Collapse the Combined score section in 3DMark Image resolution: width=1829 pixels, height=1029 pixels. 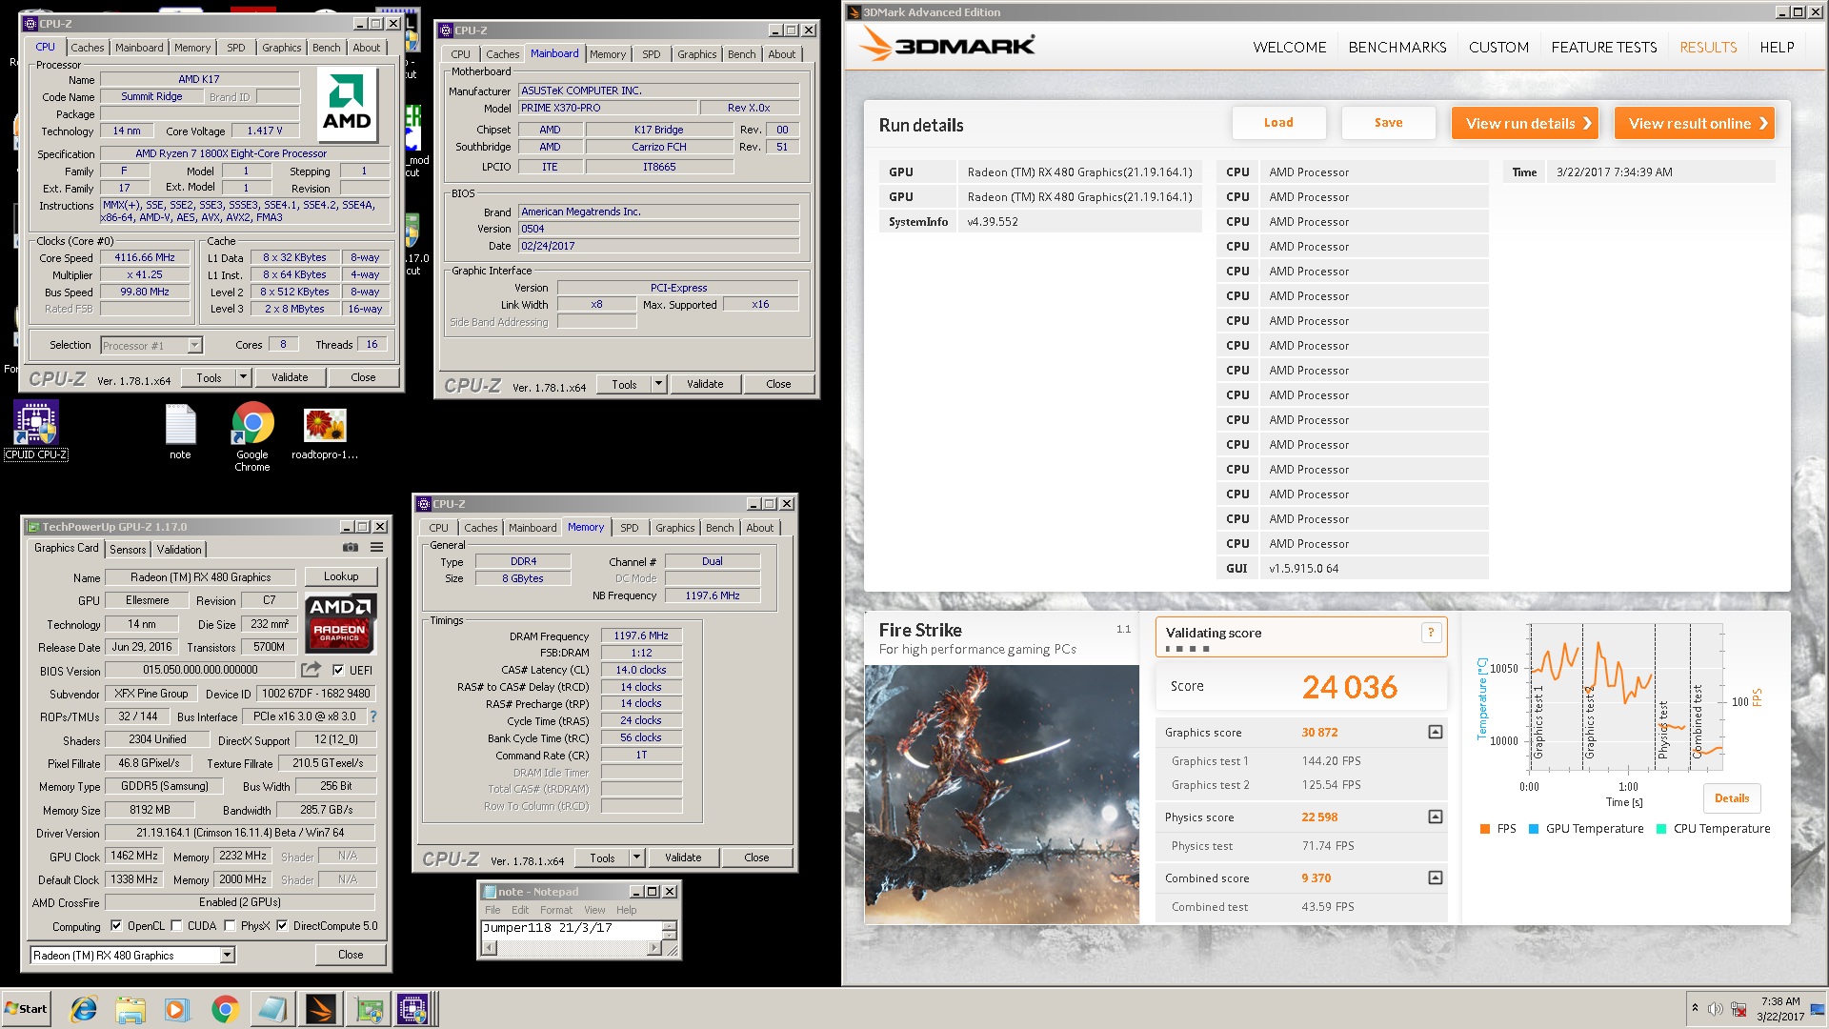(1436, 878)
